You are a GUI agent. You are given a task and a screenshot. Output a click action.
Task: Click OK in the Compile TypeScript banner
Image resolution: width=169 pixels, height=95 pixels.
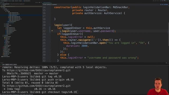click(x=161, y=4)
